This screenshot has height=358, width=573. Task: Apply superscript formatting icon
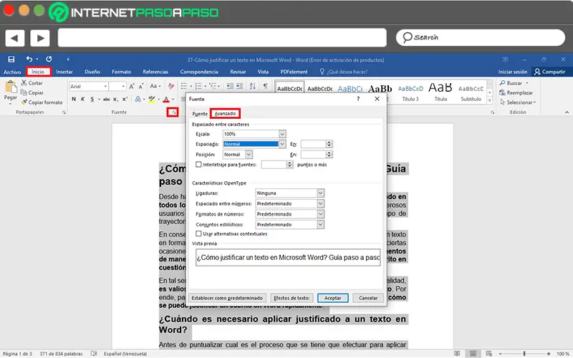coord(125,99)
